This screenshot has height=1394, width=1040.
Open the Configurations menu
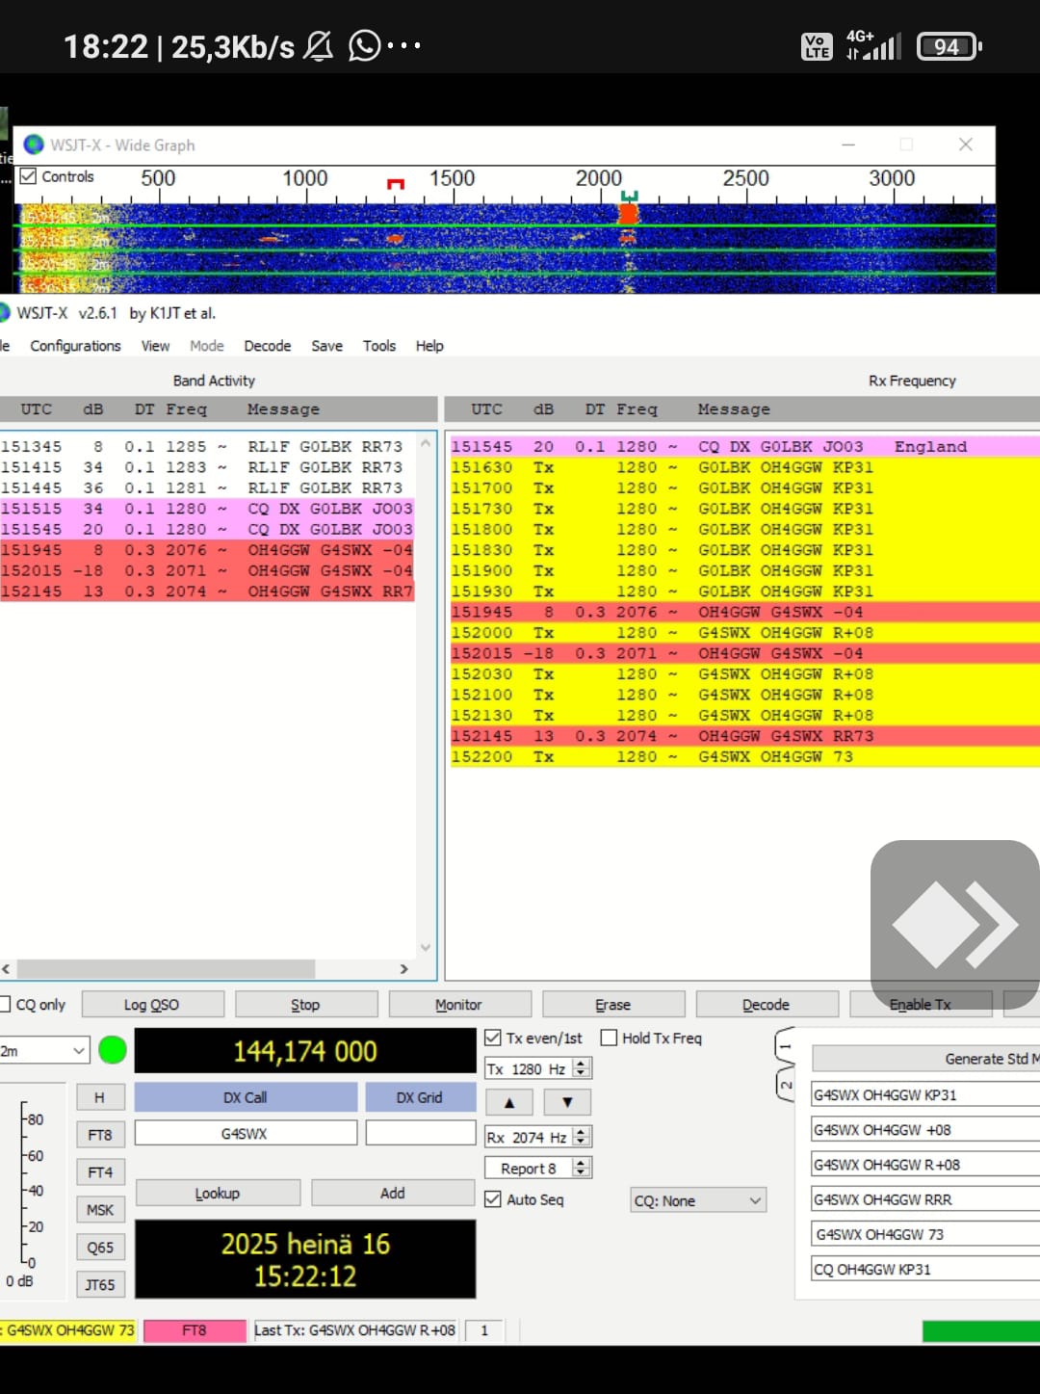click(75, 346)
